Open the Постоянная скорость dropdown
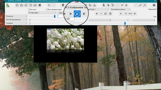Viewport: 161px width, 90px height. tap(120, 9)
